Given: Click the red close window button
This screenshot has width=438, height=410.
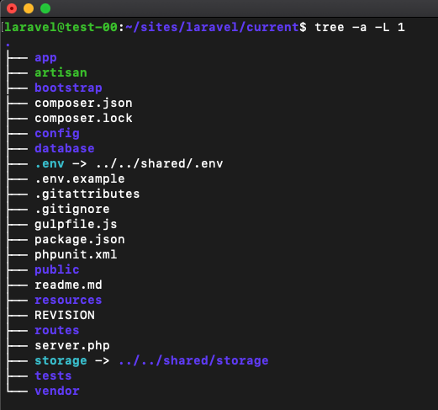Looking at the screenshot, I should pos(12,8).
